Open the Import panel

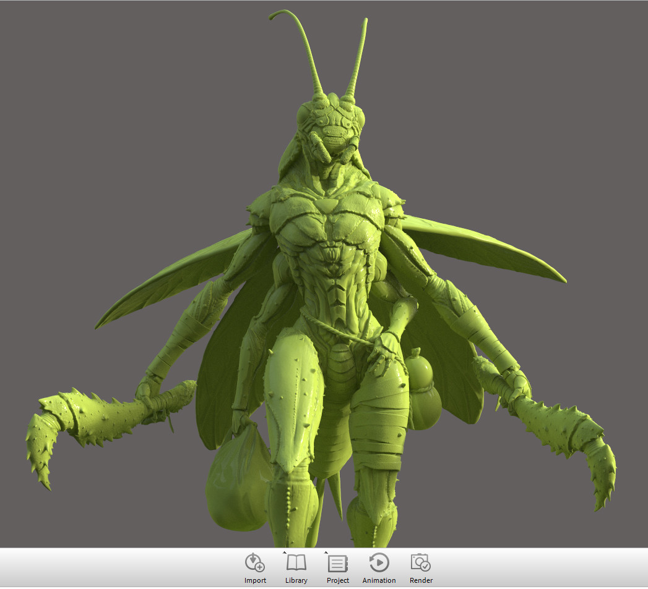click(255, 563)
